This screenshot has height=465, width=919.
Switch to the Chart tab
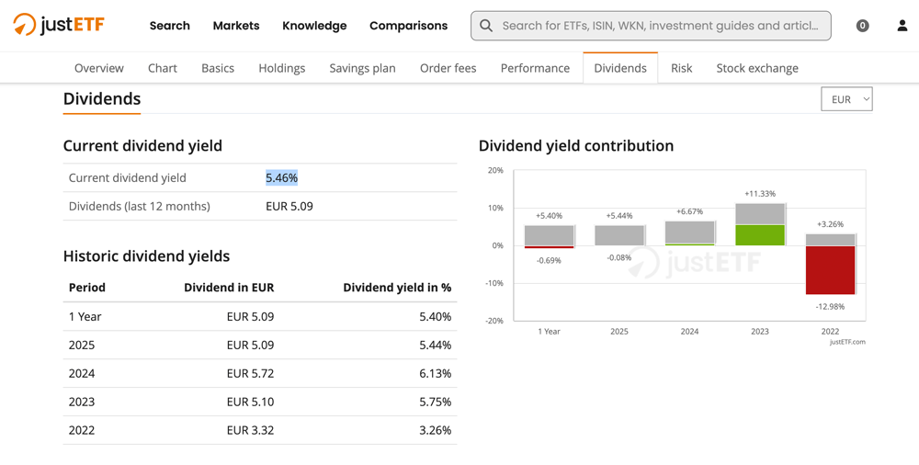(163, 68)
